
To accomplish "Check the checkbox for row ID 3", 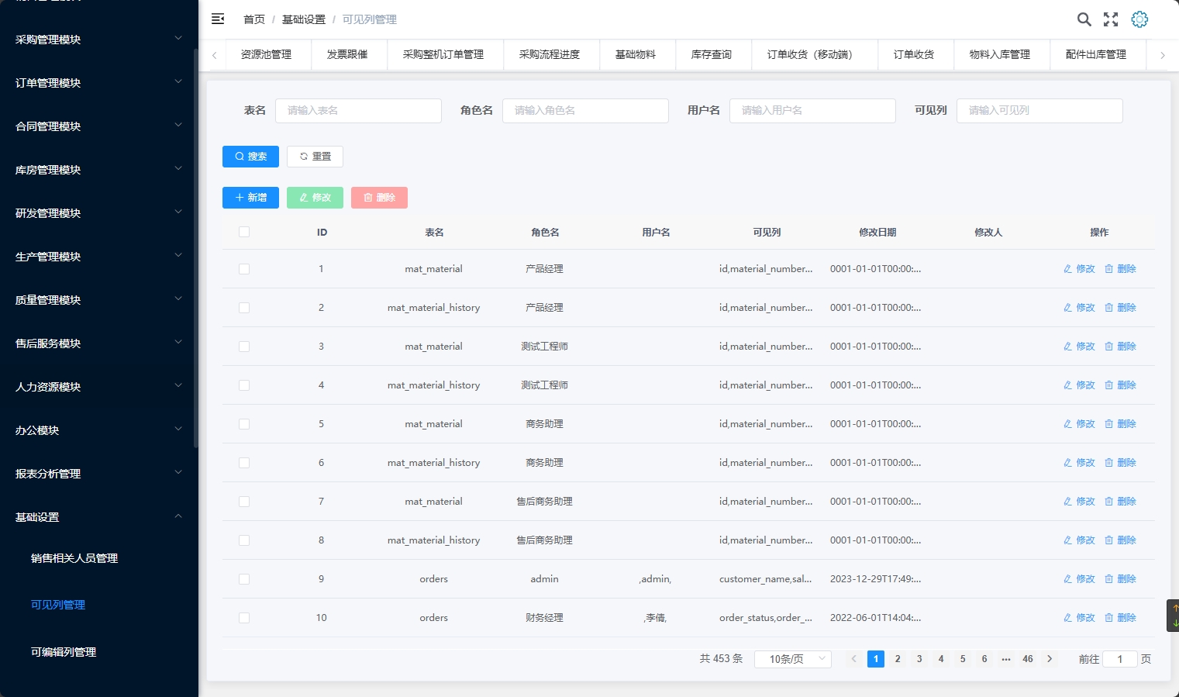I will click(x=244, y=347).
